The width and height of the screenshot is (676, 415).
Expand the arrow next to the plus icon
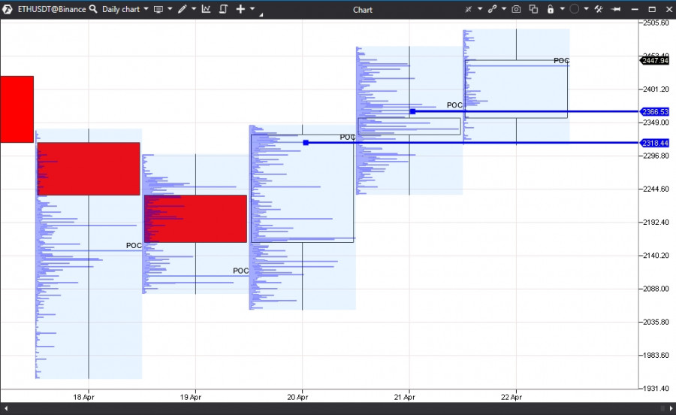tap(252, 9)
